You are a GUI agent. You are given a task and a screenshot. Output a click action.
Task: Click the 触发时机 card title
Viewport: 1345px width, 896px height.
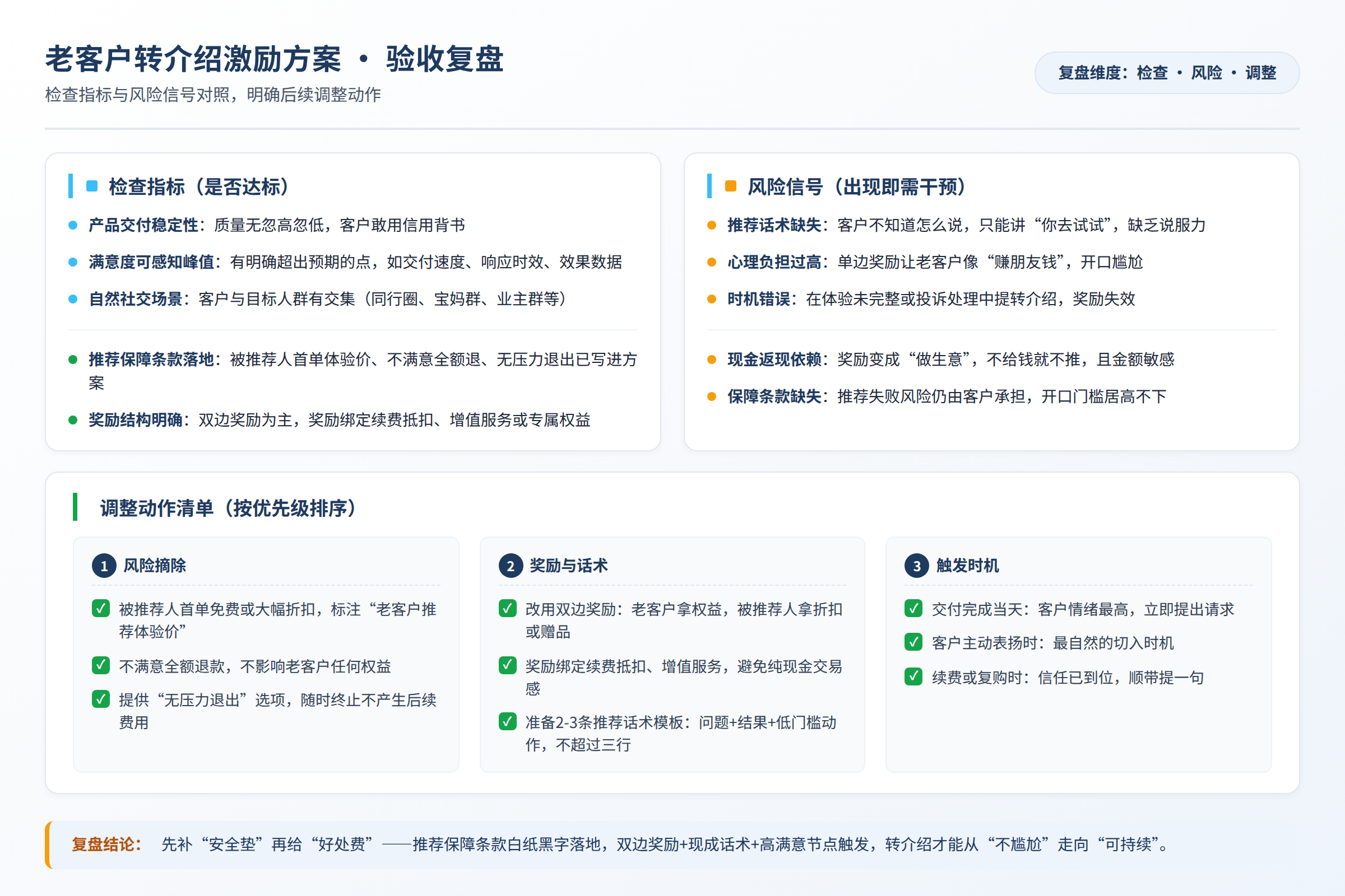[968, 566]
